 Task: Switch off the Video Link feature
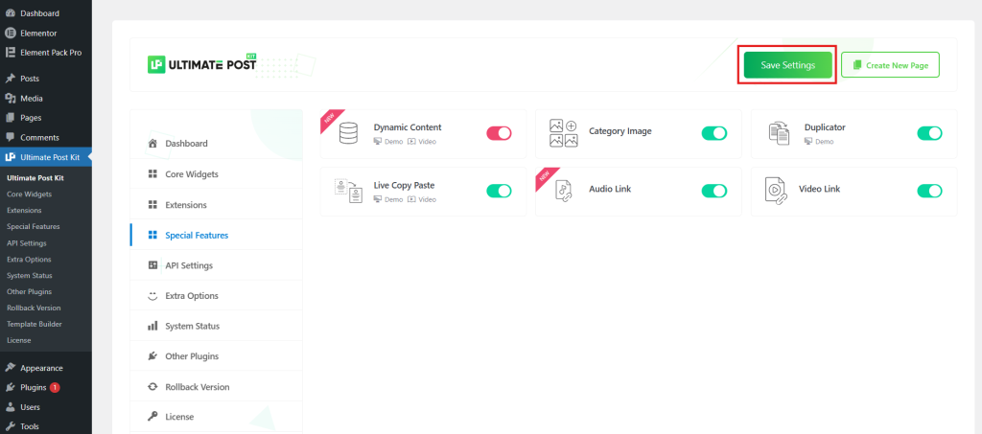(929, 191)
